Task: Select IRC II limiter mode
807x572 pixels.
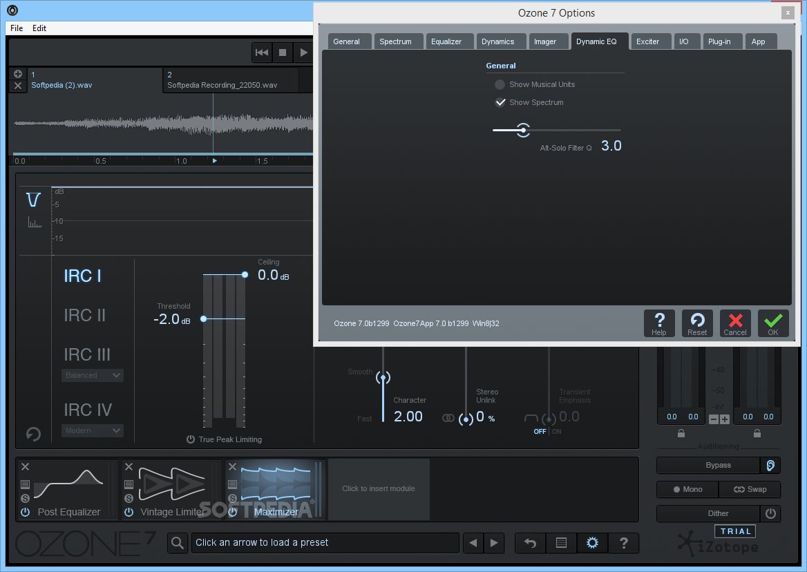Action: tap(85, 315)
